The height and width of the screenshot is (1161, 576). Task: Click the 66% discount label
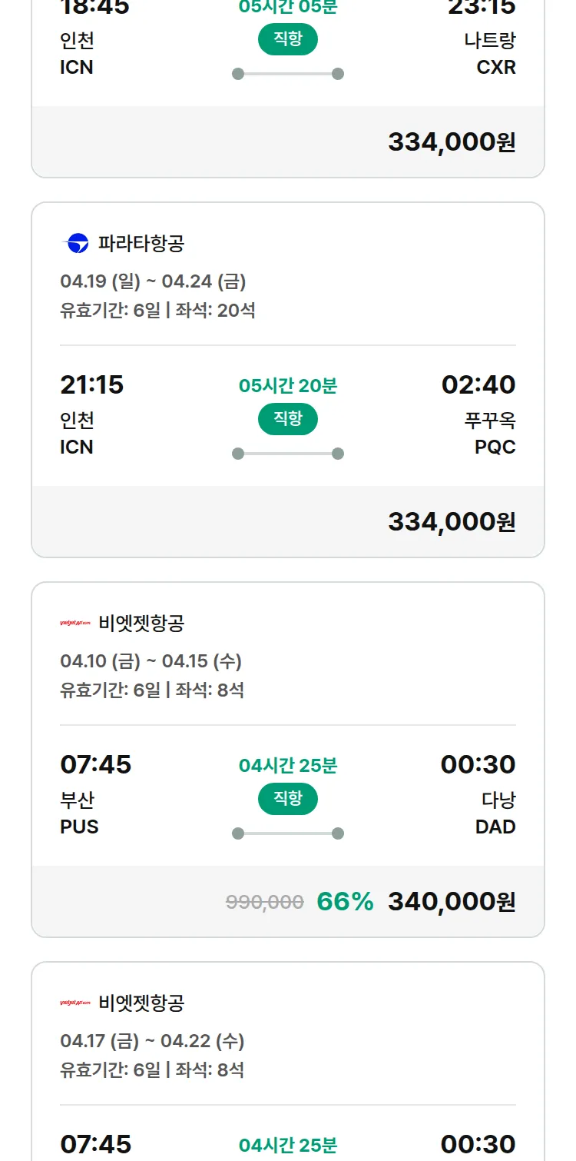point(345,902)
